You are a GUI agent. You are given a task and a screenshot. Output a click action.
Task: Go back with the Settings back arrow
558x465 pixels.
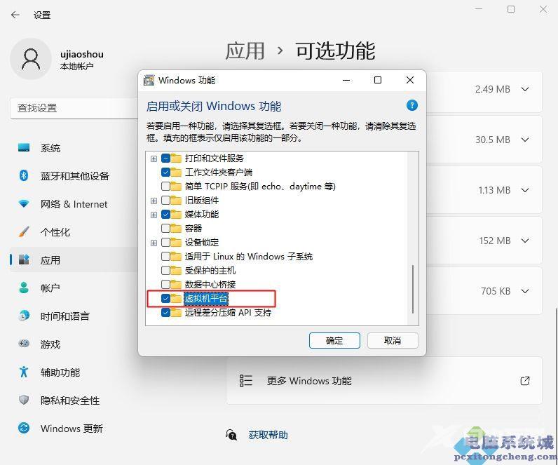tap(15, 15)
